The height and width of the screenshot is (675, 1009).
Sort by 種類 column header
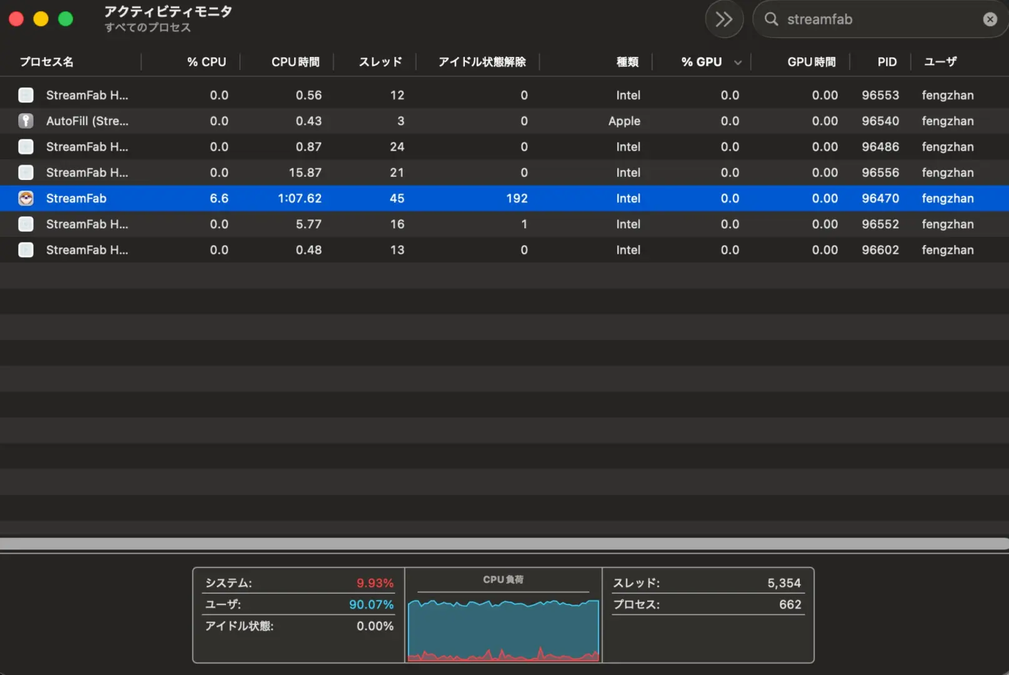pos(627,62)
